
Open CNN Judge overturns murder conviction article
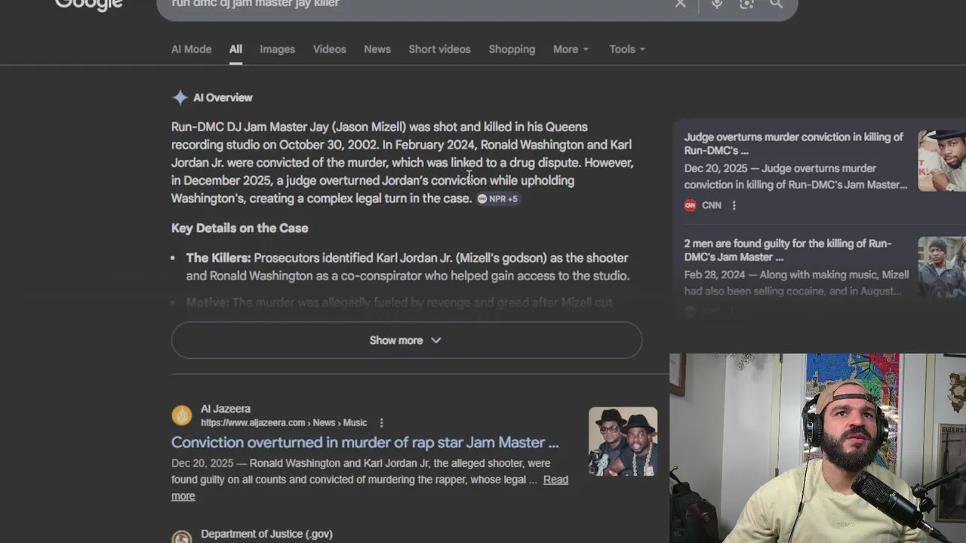(793, 143)
